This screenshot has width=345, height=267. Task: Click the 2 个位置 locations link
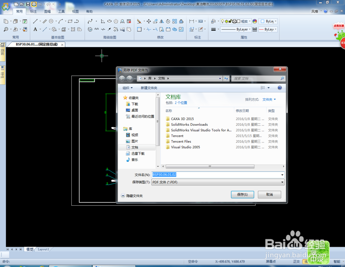tap(181, 103)
